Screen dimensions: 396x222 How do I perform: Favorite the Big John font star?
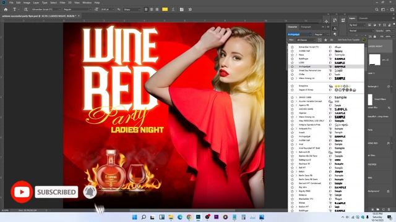tap(292, 187)
